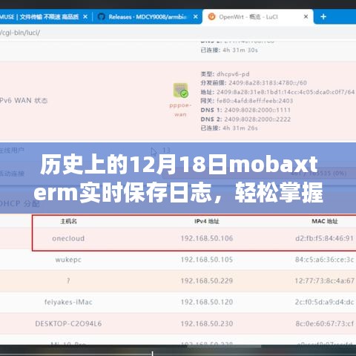Open a new browser tab with plus button
Viewport: 356px width, 356px height.
[323, 16]
